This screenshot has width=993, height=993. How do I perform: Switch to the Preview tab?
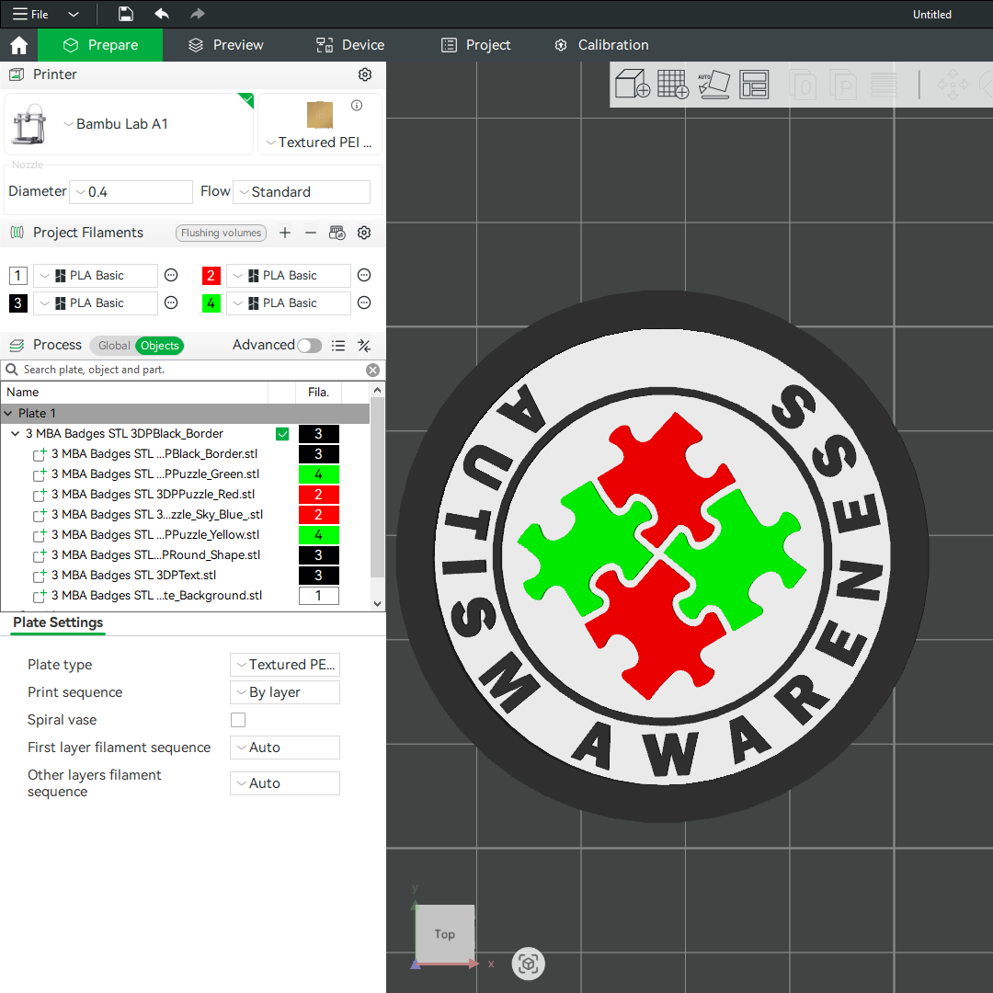[x=225, y=45]
